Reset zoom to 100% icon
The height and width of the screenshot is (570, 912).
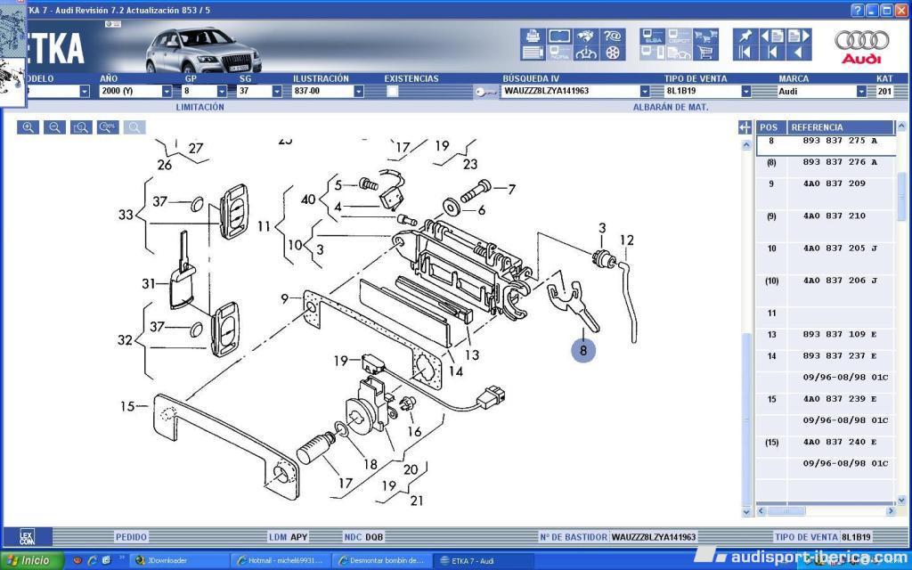pos(108,127)
